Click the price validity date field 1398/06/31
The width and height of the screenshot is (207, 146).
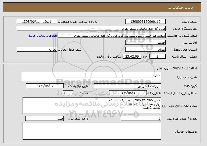[x=128, y=93]
